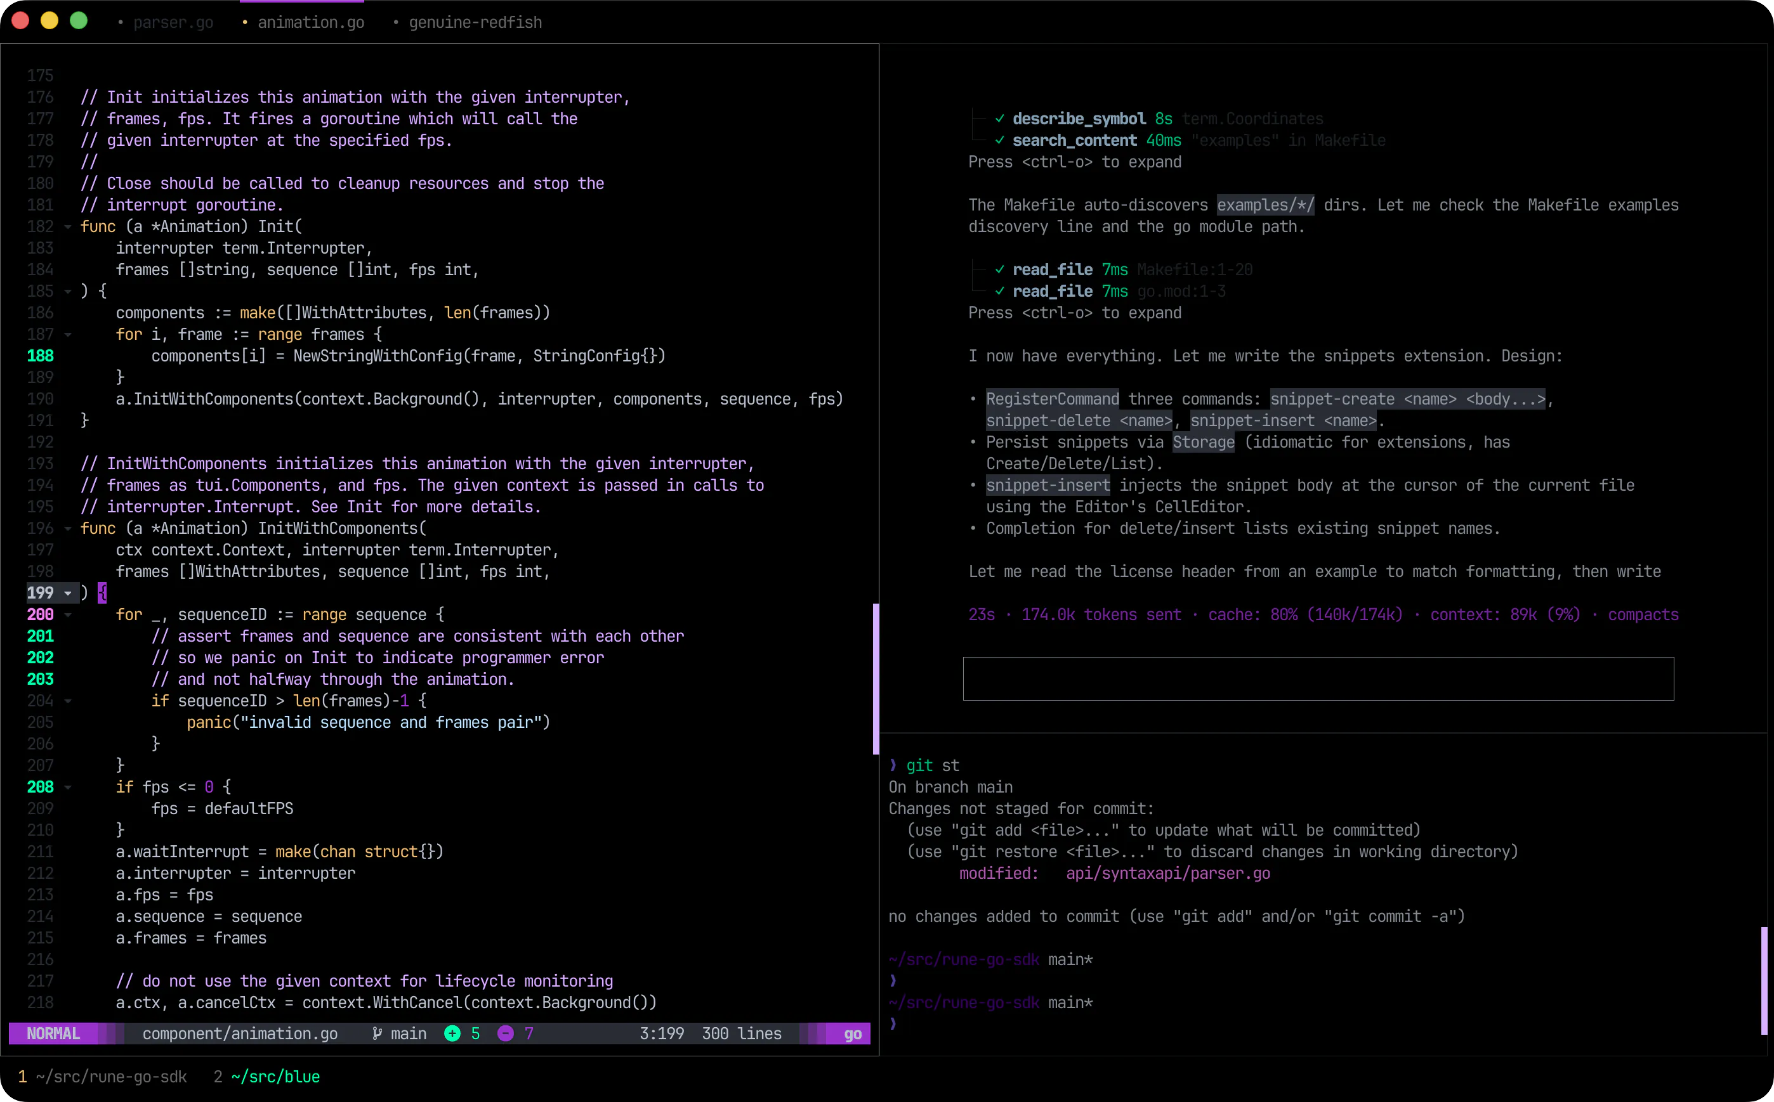Image resolution: width=1774 pixels, height=1102 pixels.
Task: Collapse fold arrow at line 200
Action: 68,614
